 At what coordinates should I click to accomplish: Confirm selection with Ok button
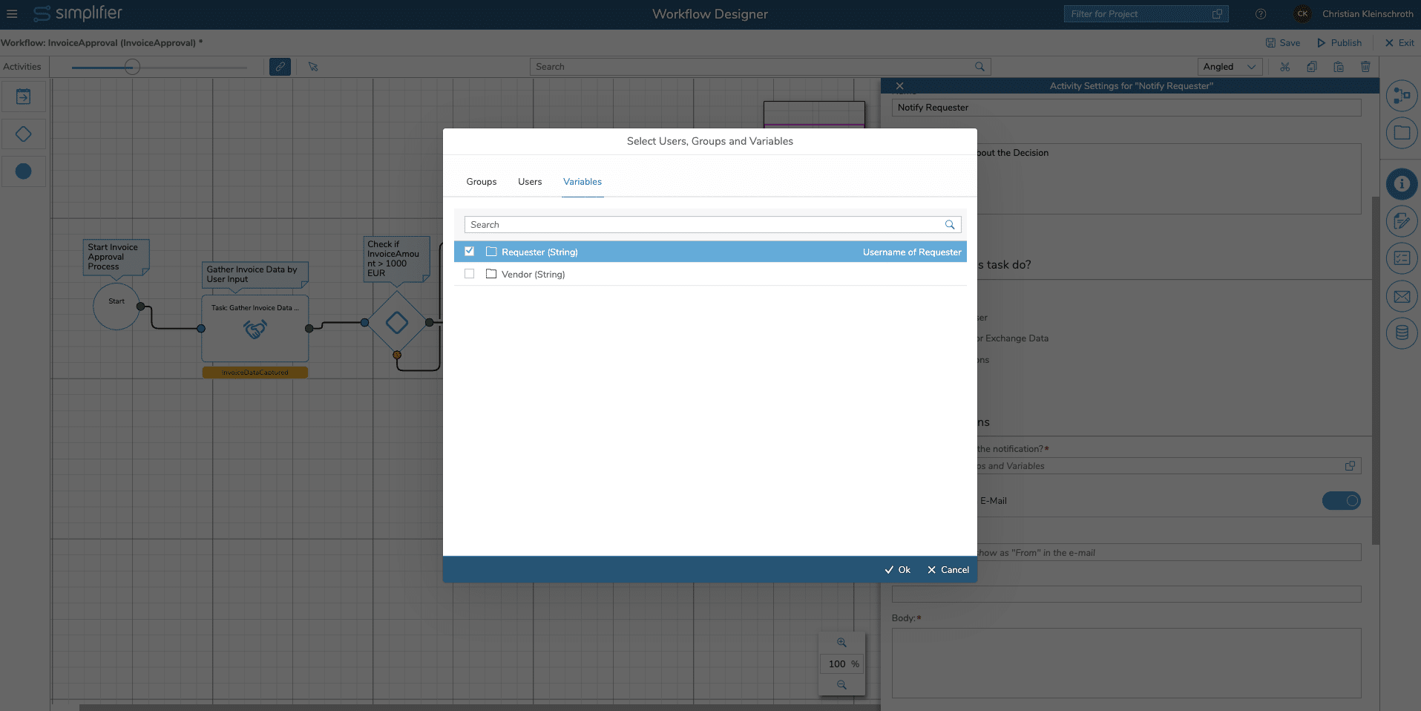897,570
